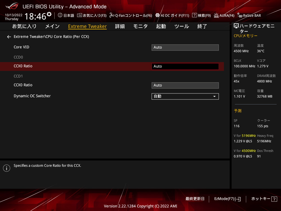Click the 32768 MB capacity value
The image size is (281, 211).
point(265,96)
